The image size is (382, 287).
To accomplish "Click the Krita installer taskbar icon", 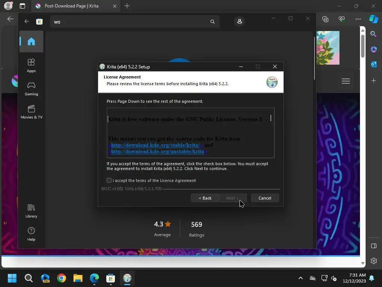I will coord(127,278).
